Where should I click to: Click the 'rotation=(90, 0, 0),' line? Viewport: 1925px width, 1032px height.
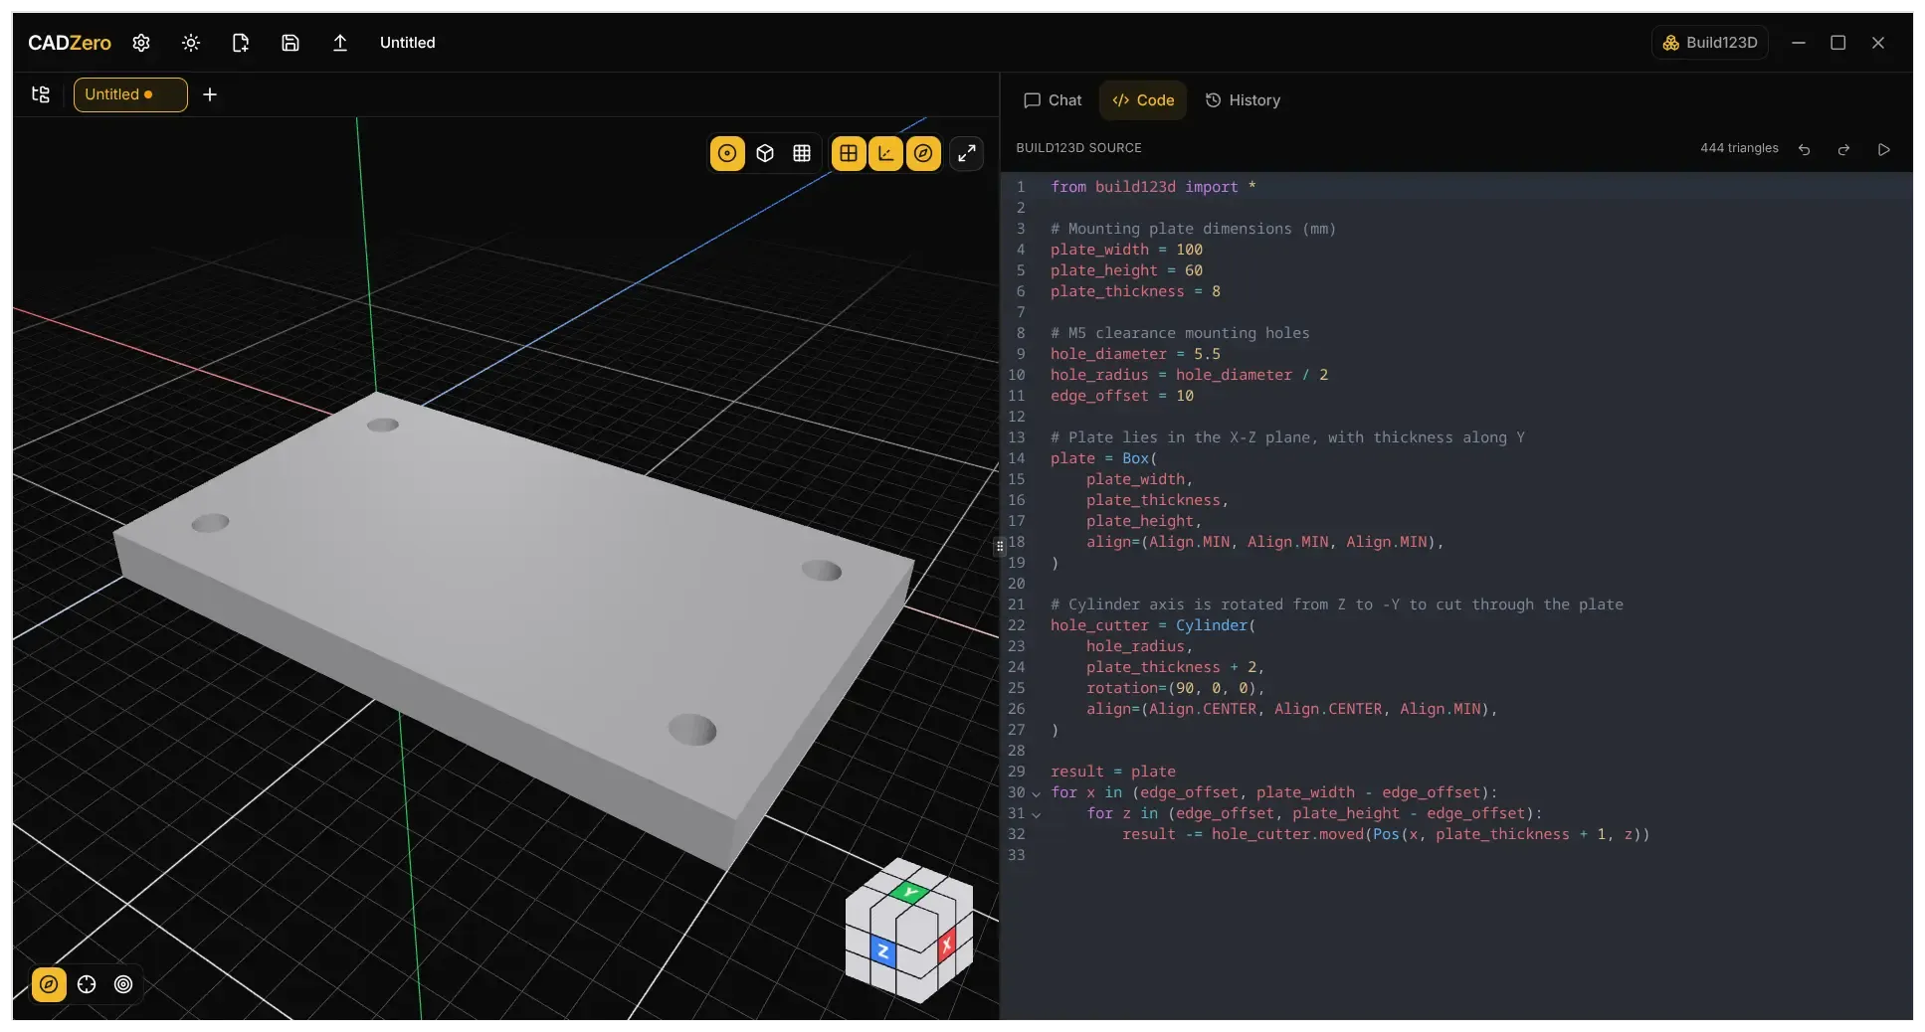pyautogui.click(x=1176, y=688)
